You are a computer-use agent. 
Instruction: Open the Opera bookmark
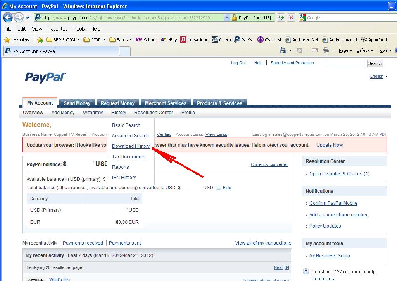(x=221, y=40)
